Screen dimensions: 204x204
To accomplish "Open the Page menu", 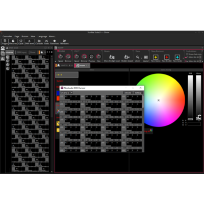I will 17,36.
